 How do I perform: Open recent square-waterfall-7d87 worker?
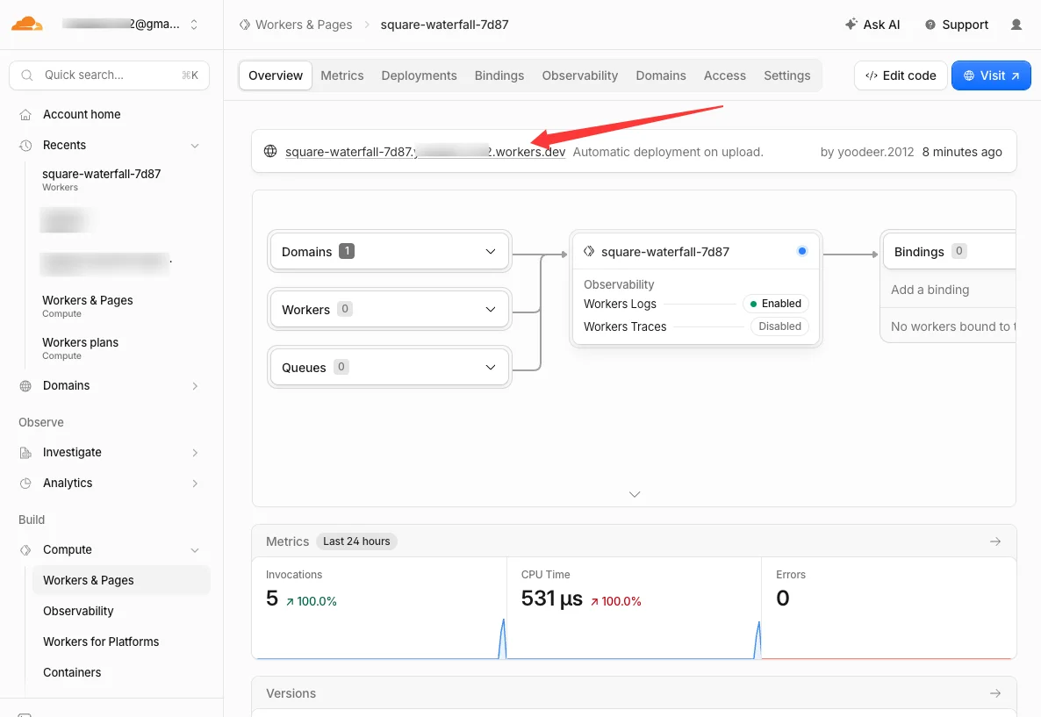click(x=102, y=179)
